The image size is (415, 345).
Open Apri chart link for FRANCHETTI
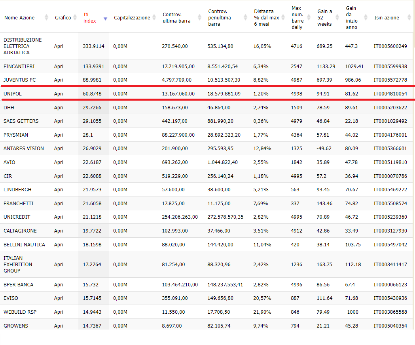59,203
